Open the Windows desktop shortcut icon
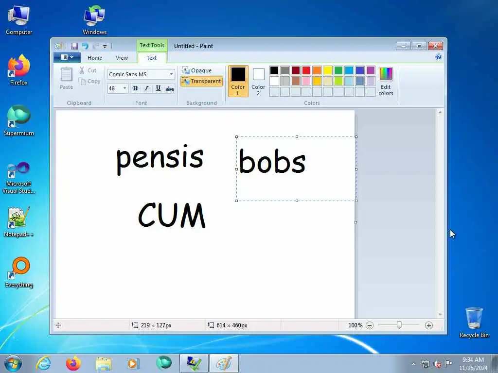Image resolution: width=498 pixels, height=373 pixels. click(x=94, y=20)
